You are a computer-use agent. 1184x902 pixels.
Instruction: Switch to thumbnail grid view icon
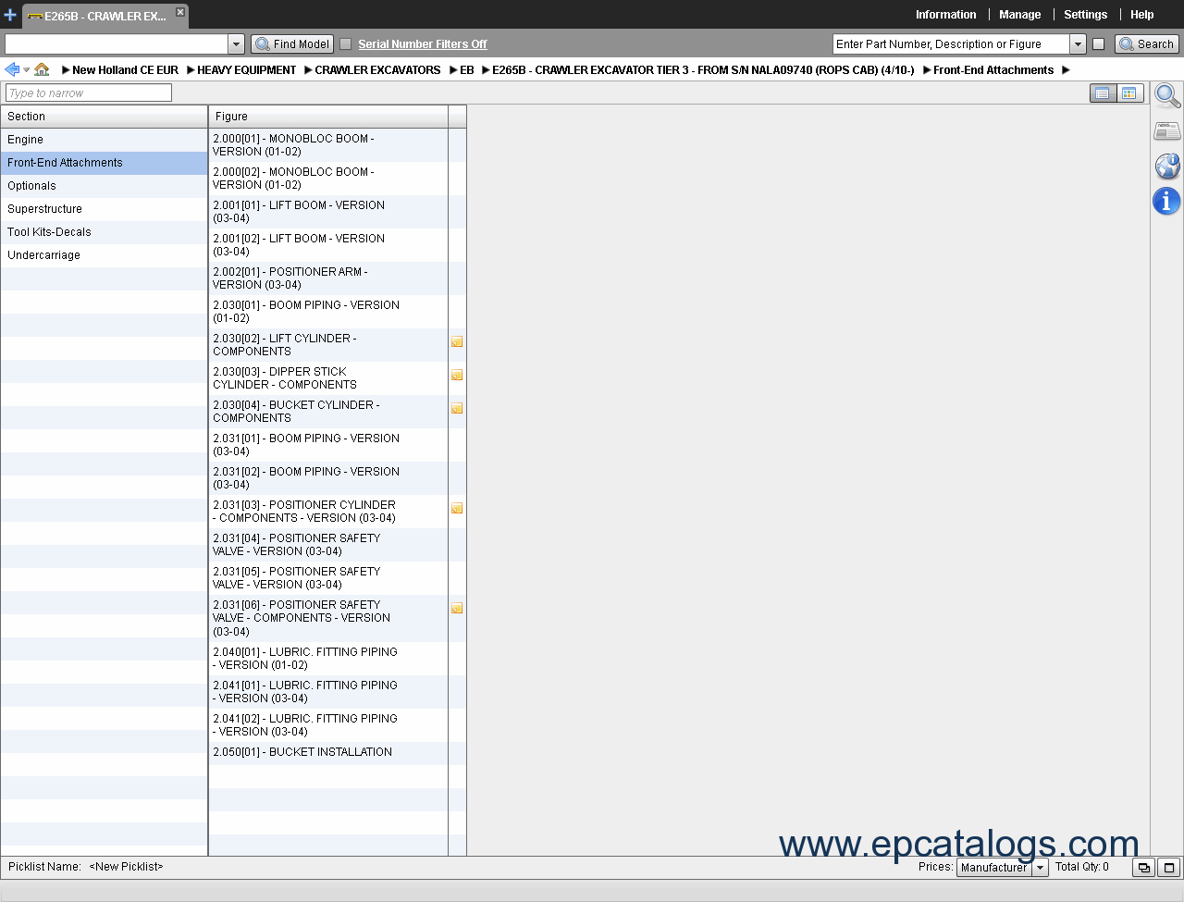[1129, 93]
